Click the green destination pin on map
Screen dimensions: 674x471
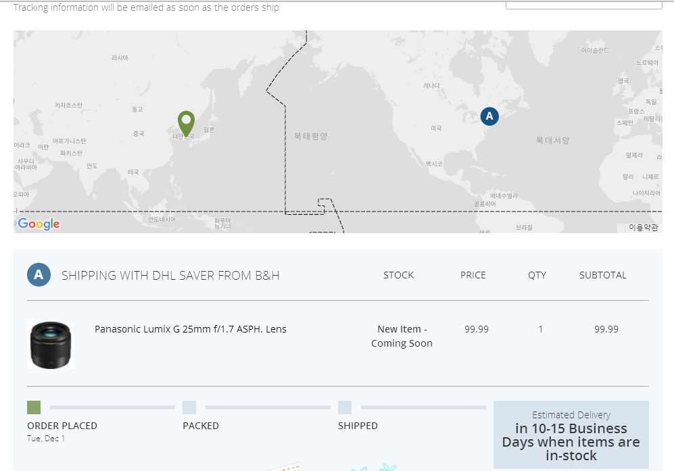(186, 124)
